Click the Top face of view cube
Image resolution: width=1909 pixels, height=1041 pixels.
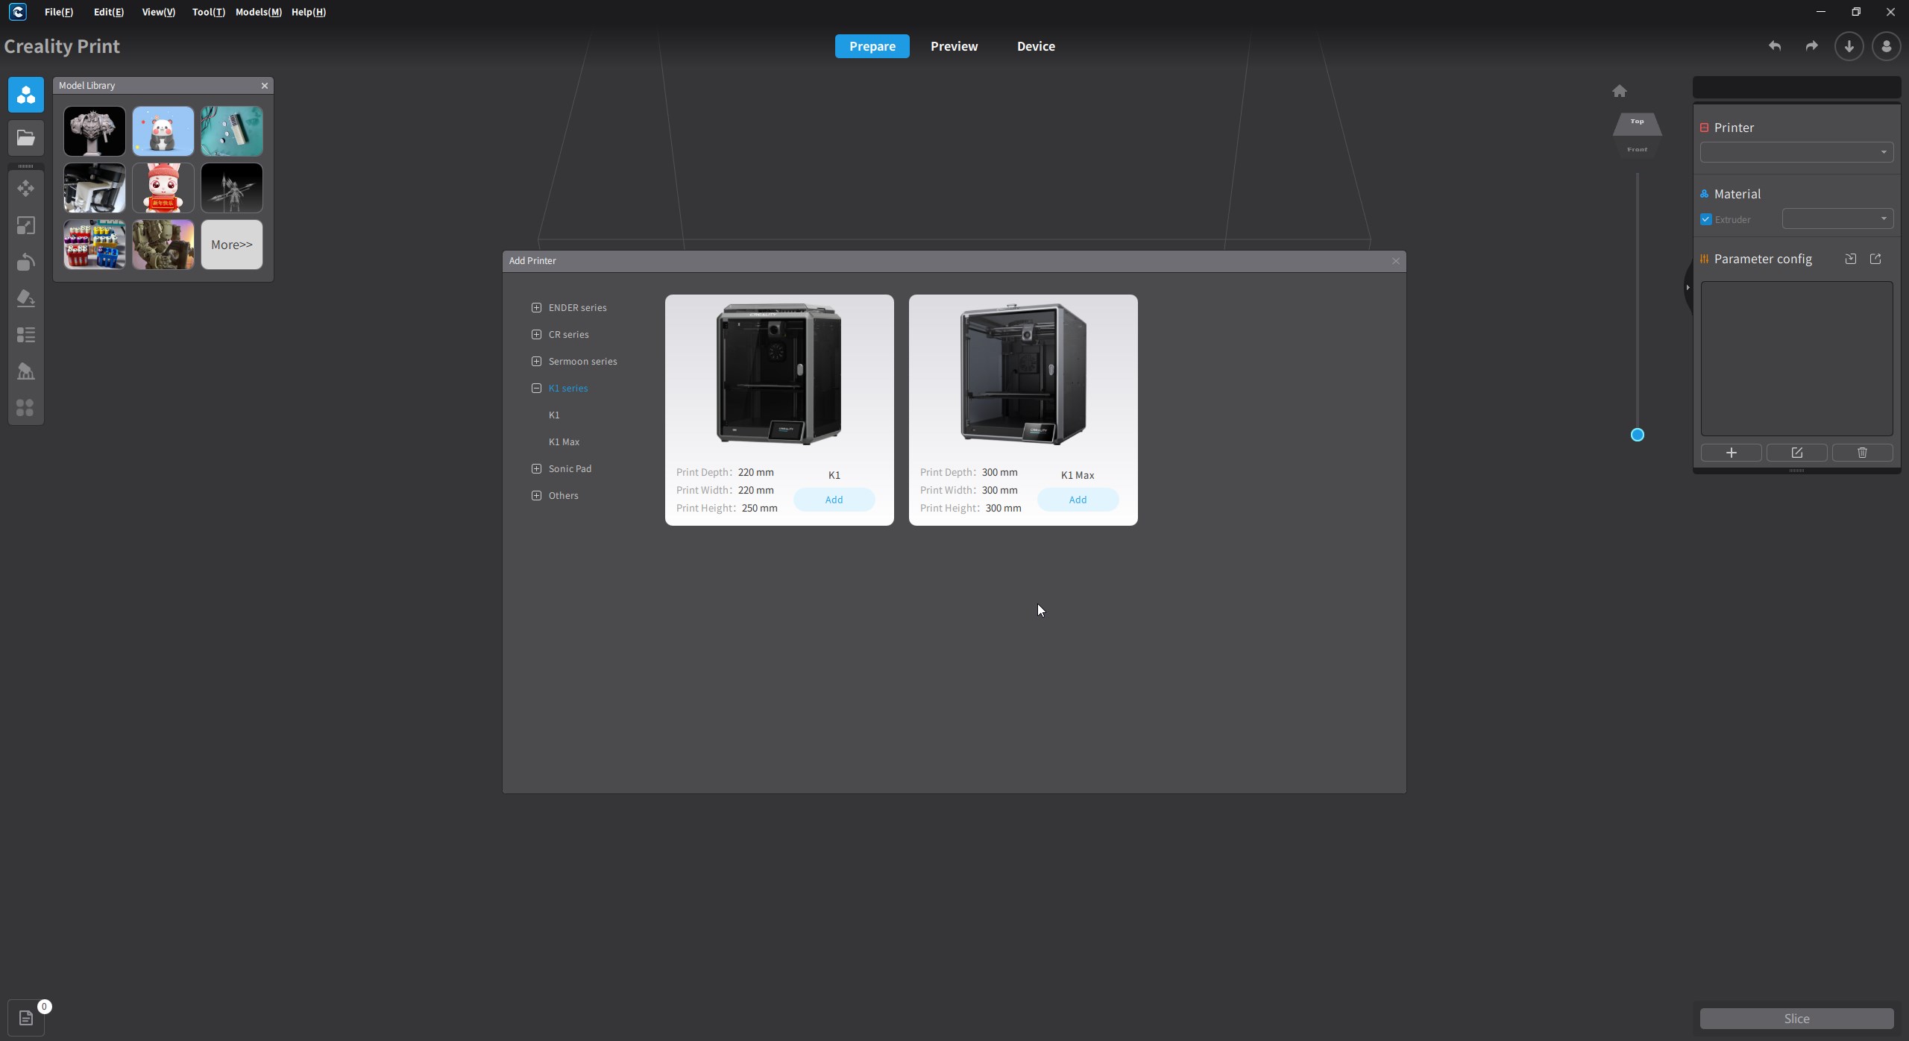click(1638, 123)
